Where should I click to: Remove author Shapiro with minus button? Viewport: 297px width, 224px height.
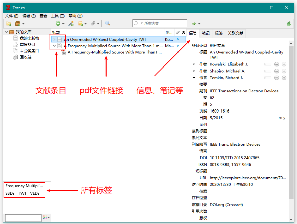pos(277,71)
